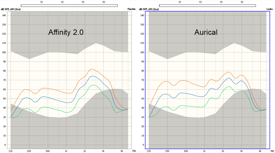Click the 4k frequency label on right graph

point(241,151)
